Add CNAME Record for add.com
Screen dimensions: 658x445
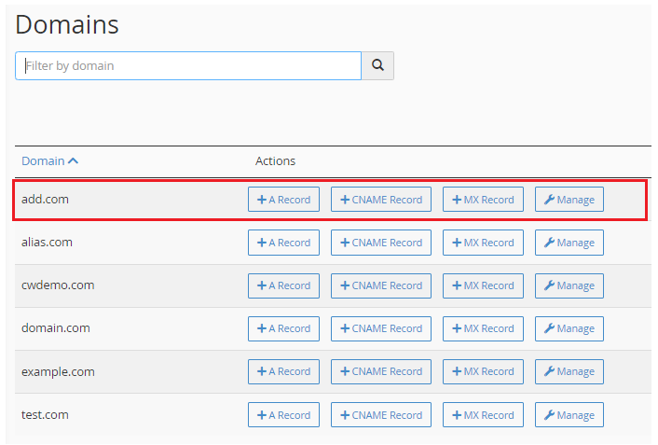[381, 200]
